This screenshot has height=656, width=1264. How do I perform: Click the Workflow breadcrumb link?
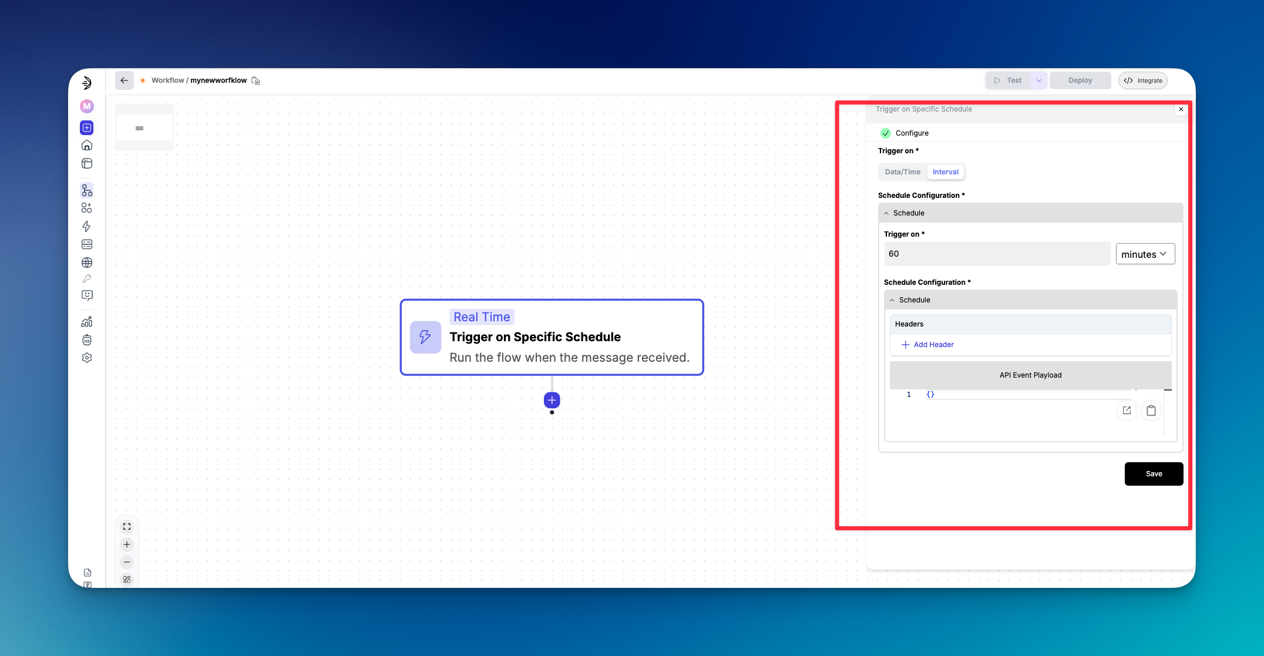coord(167,80)
